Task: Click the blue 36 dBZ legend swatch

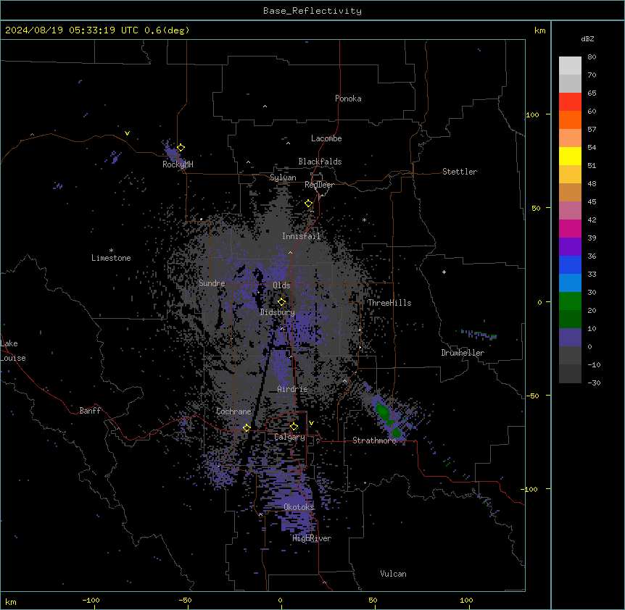Action: [x=570, y=264]
